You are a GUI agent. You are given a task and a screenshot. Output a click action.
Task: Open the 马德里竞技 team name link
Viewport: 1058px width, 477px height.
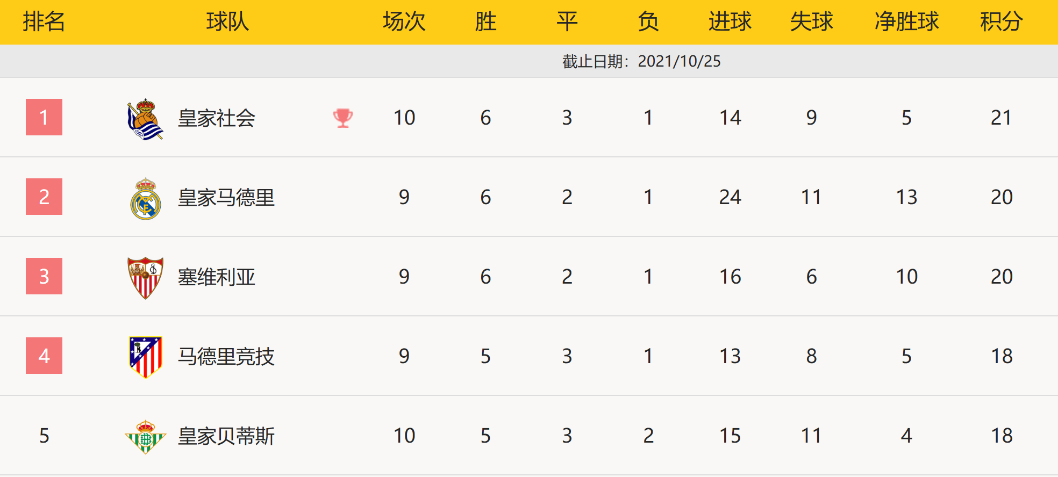226,357
